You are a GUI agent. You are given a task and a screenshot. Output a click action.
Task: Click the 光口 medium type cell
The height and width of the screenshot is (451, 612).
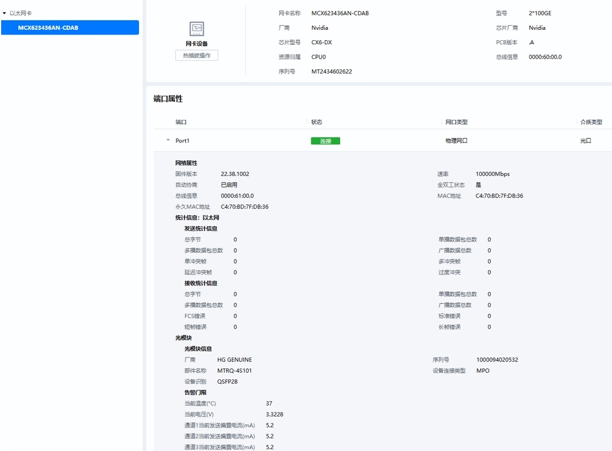point(586,141)
